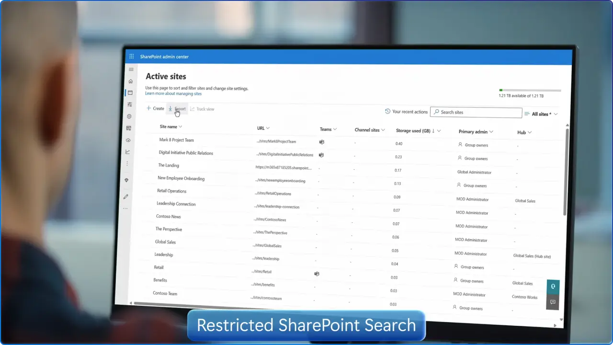
Task: Click the Your recent actions clock icon
Action: (388, 111)
